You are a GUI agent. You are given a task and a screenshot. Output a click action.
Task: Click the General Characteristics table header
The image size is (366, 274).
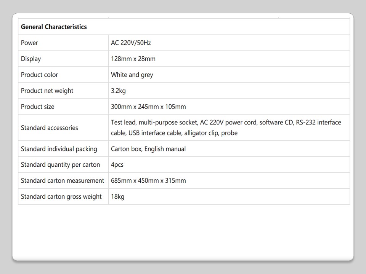point(54,27)
